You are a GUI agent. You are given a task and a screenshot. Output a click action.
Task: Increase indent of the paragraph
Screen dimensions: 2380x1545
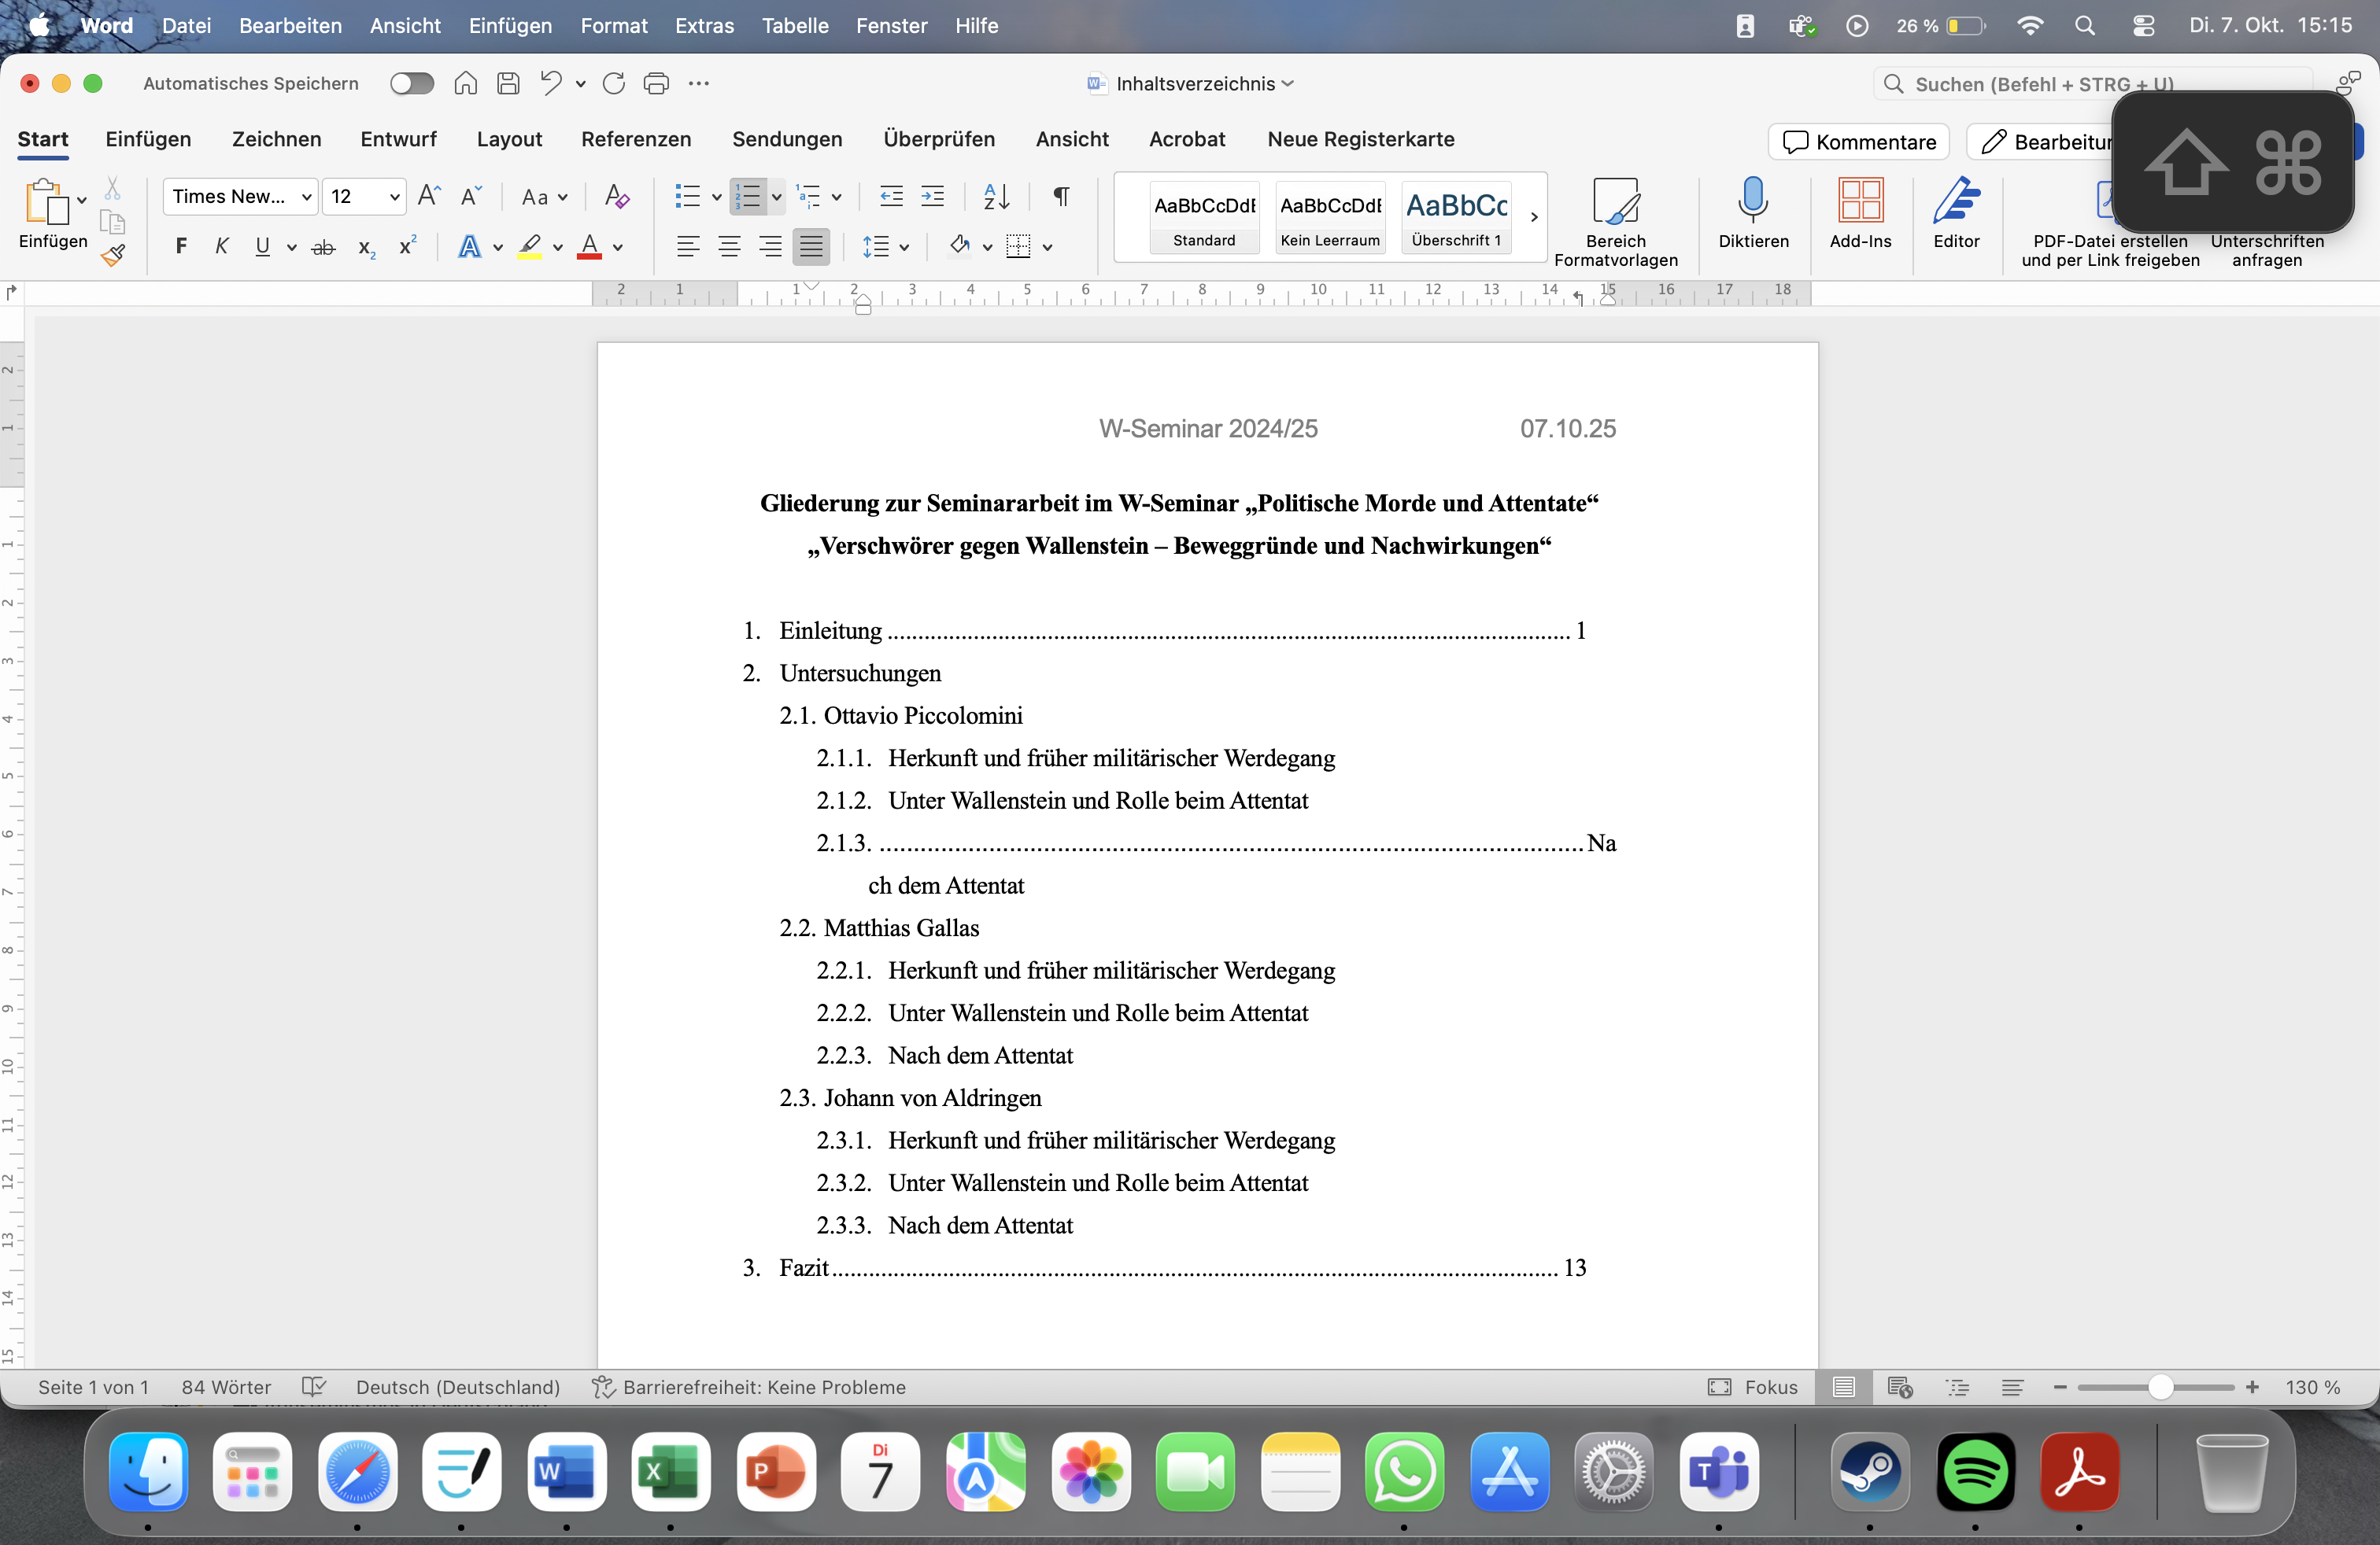tap(932, 196)
